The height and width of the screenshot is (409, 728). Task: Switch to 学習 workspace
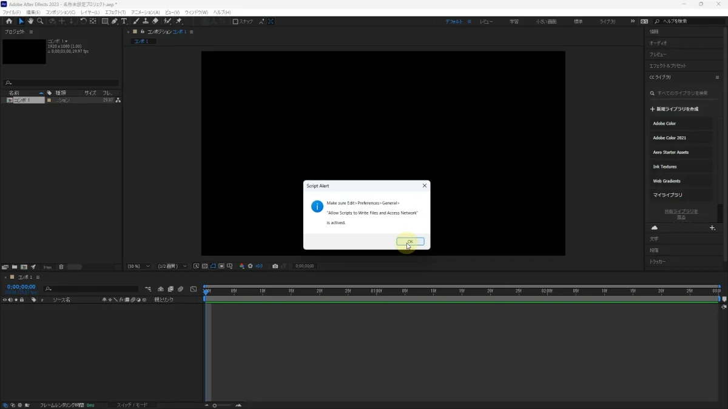[514, 21]
